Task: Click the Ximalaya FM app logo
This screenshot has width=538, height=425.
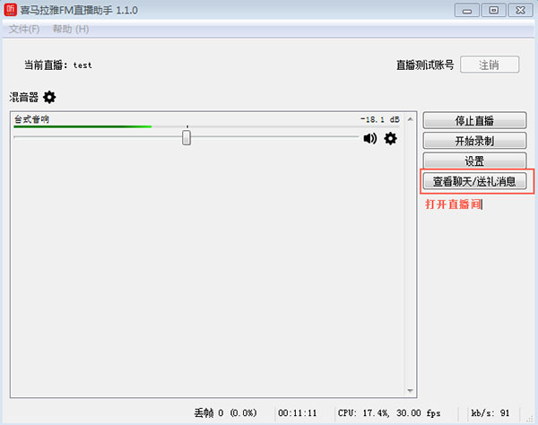Action: (10, 10)
